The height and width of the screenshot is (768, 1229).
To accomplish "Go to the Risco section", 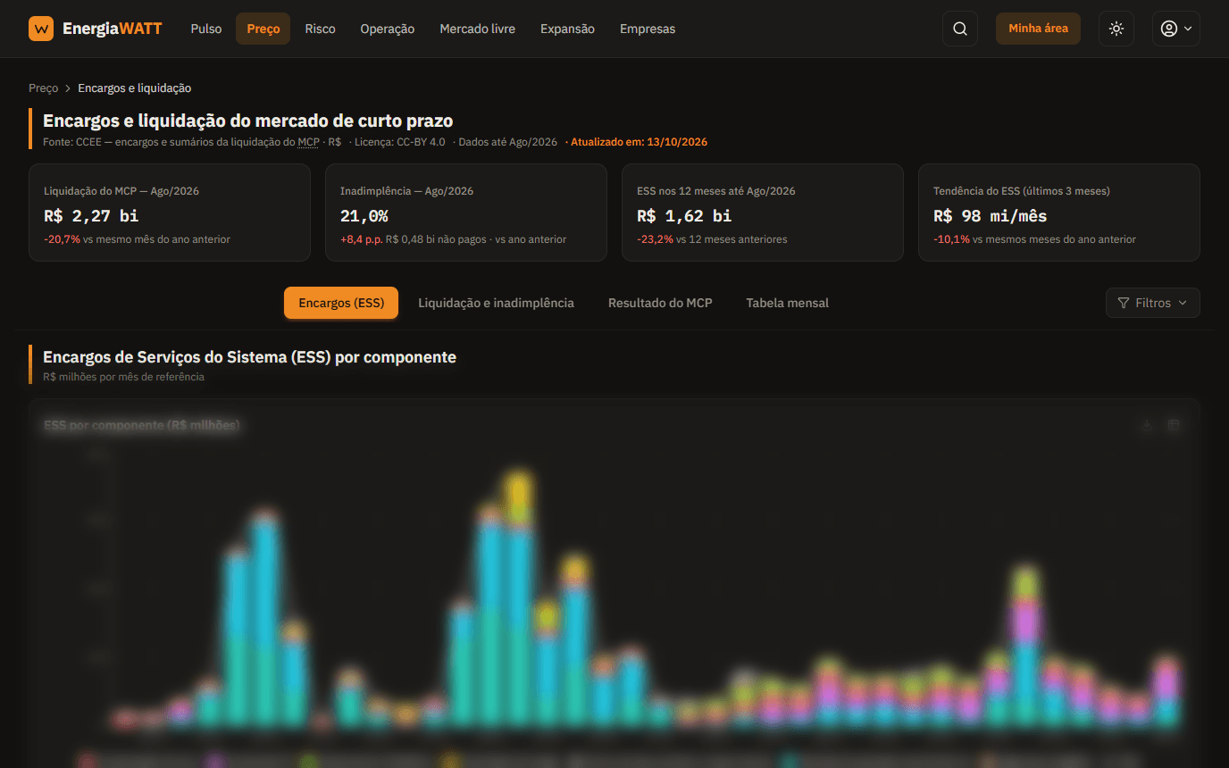I will (x=320, y=29).
